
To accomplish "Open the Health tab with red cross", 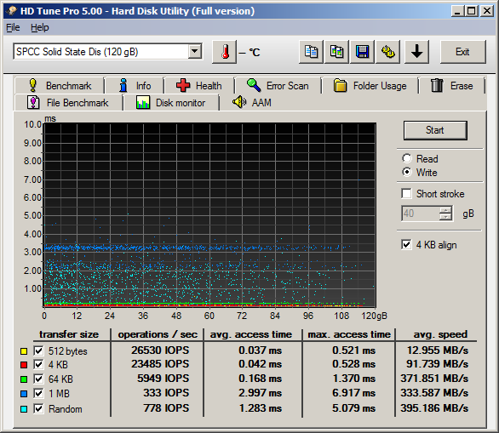I will 199,86.
